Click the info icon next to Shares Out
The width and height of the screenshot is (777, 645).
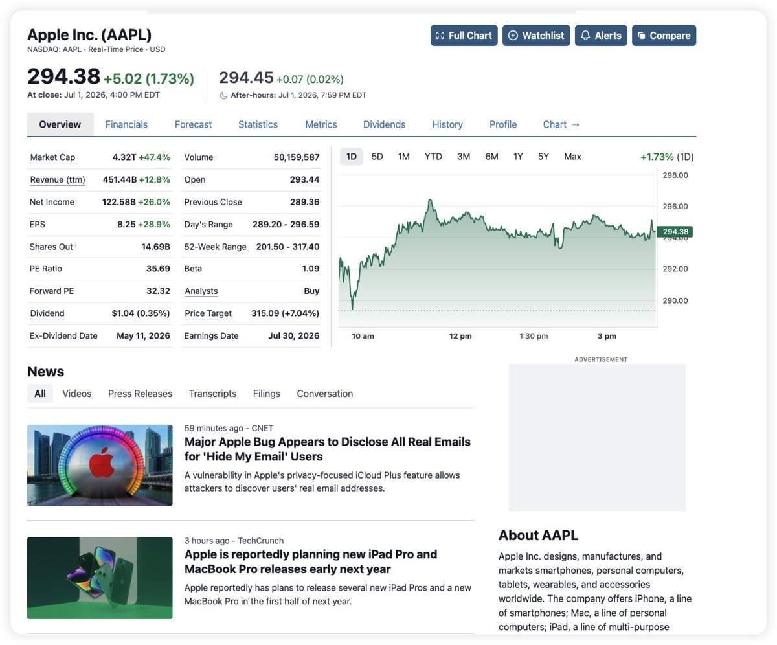click(76, 245)
